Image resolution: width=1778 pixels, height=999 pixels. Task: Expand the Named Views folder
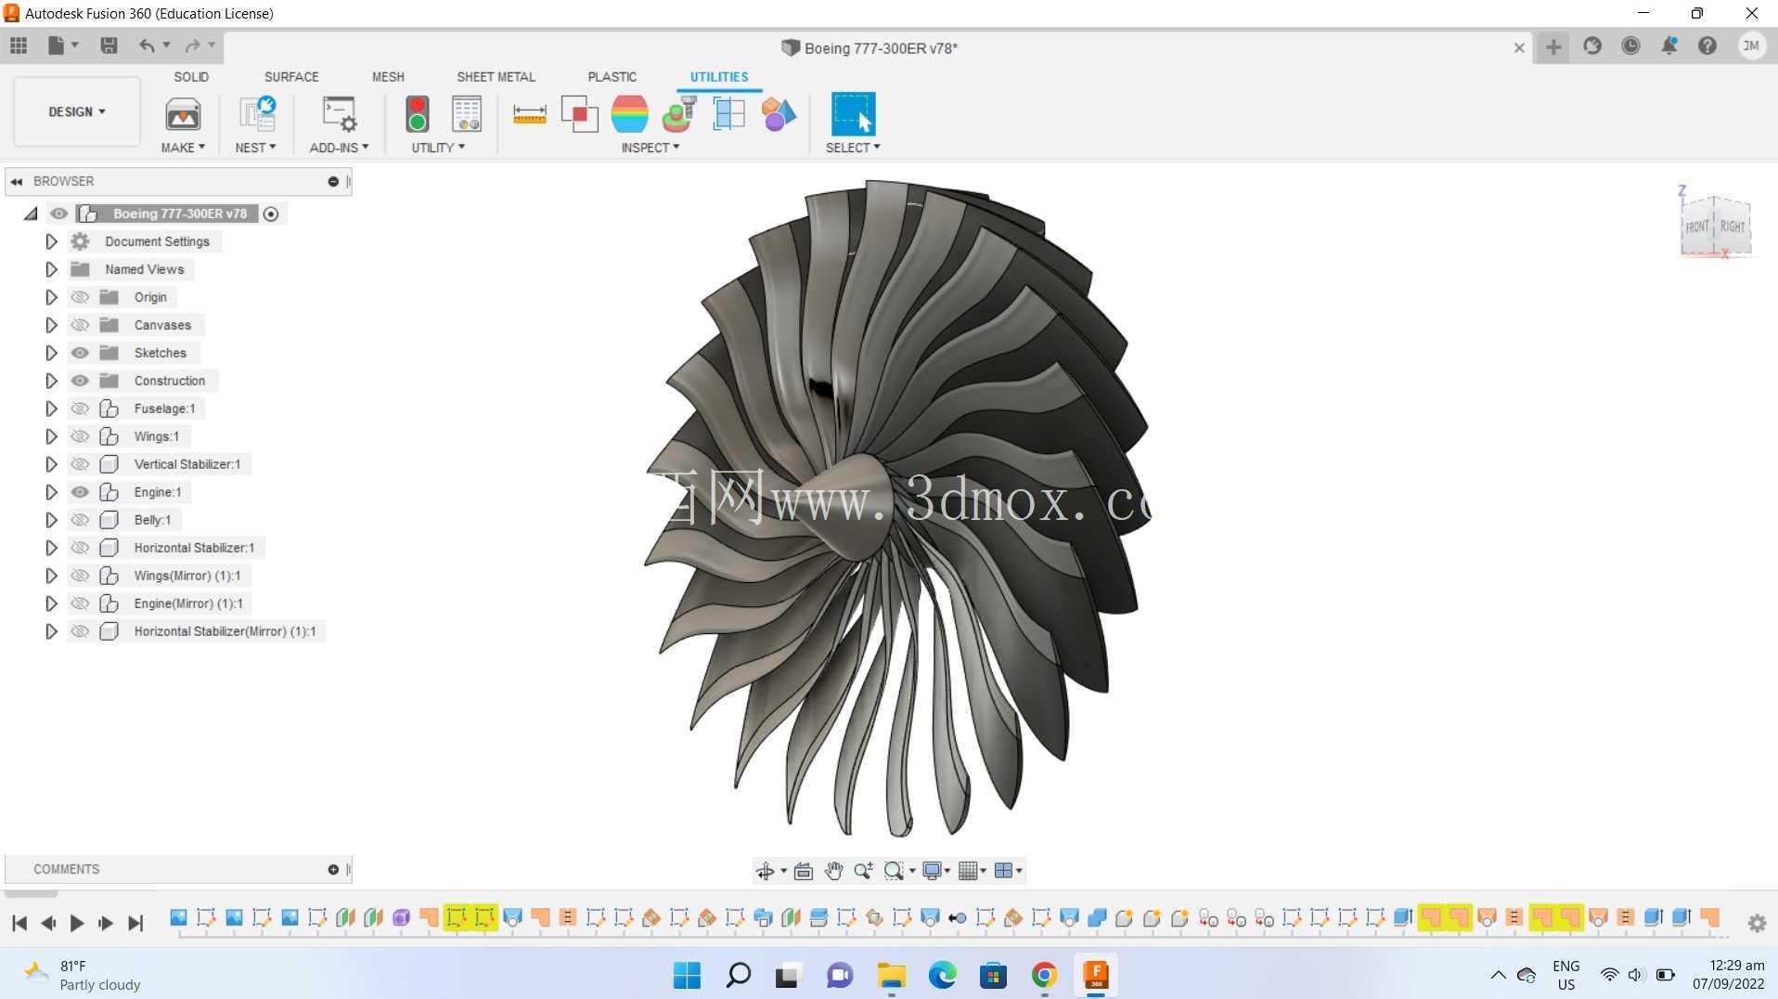click(51, 269)
